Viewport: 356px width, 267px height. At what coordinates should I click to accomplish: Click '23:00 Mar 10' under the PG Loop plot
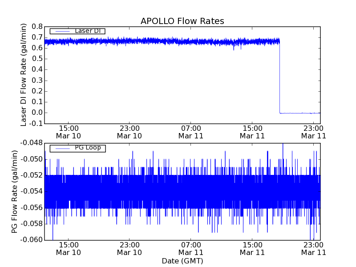click(x=129, y=249)
